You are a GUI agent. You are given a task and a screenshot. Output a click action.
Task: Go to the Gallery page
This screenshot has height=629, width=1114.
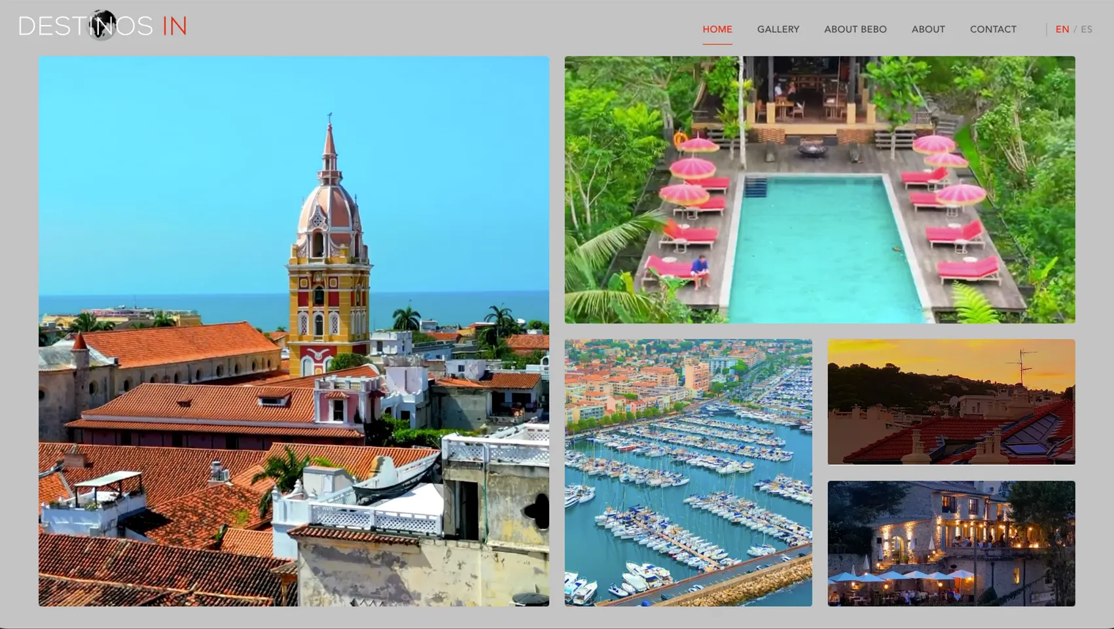(778, 29)
